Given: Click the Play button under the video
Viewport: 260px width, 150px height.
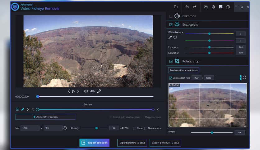Looking at the screenshot, I should point(73,91).
